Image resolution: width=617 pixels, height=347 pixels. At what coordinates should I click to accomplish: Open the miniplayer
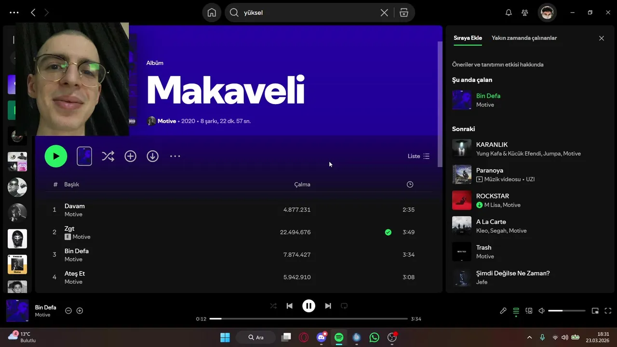point(595,311)
